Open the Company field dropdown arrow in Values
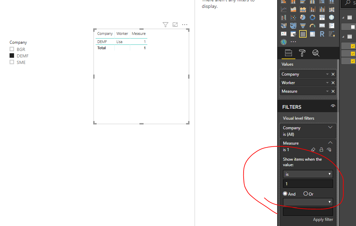The width and height of the screenshot is (356, 226). coord(327,74)
